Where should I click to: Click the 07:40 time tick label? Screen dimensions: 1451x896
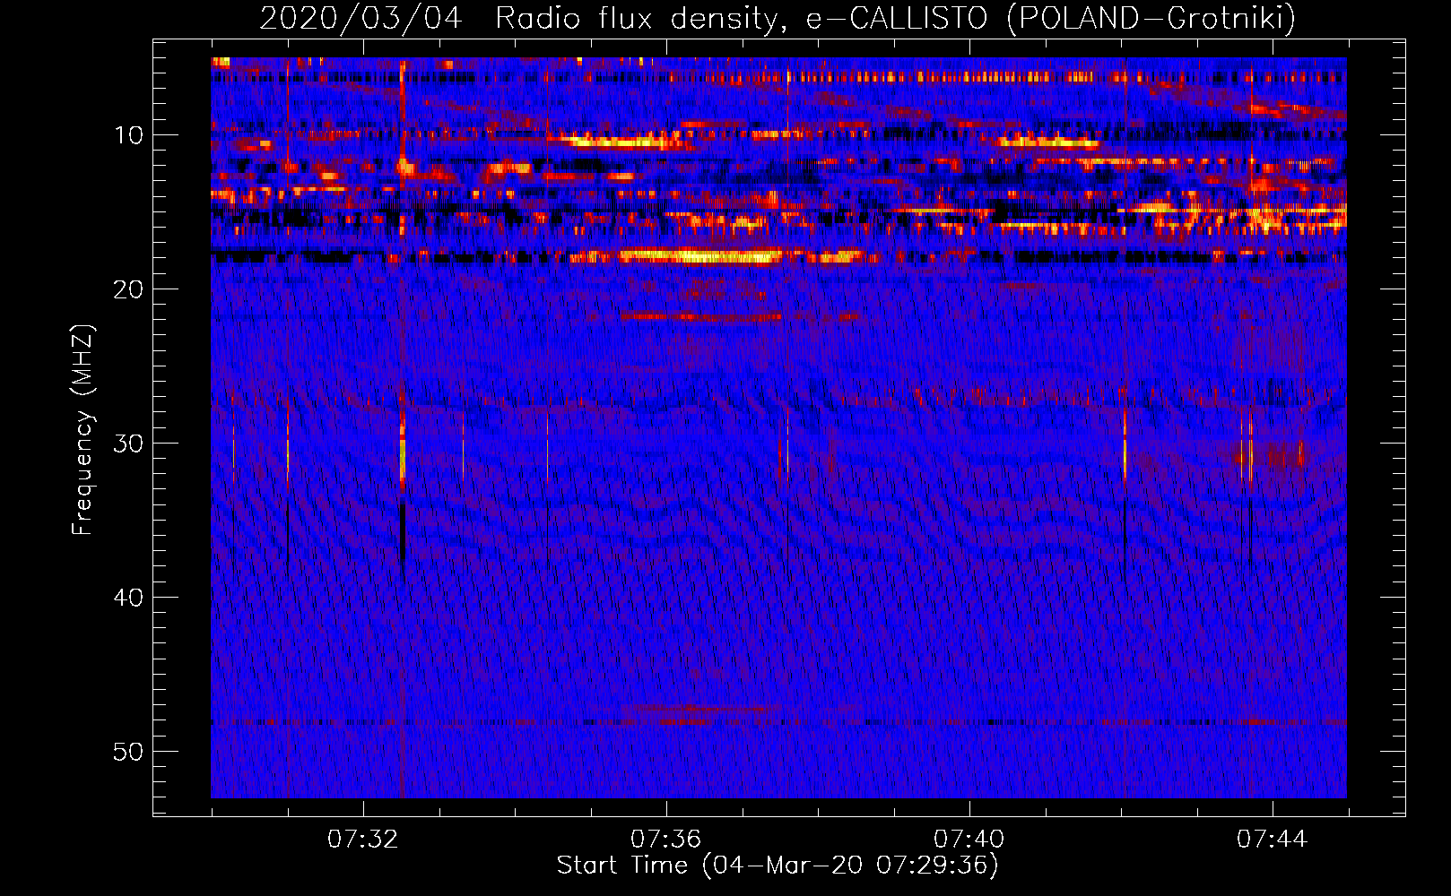point(969,840)
